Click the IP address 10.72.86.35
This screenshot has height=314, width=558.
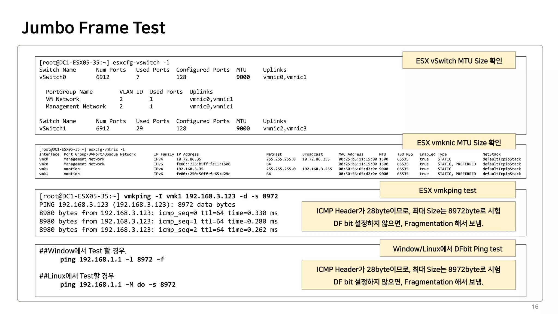189,159
